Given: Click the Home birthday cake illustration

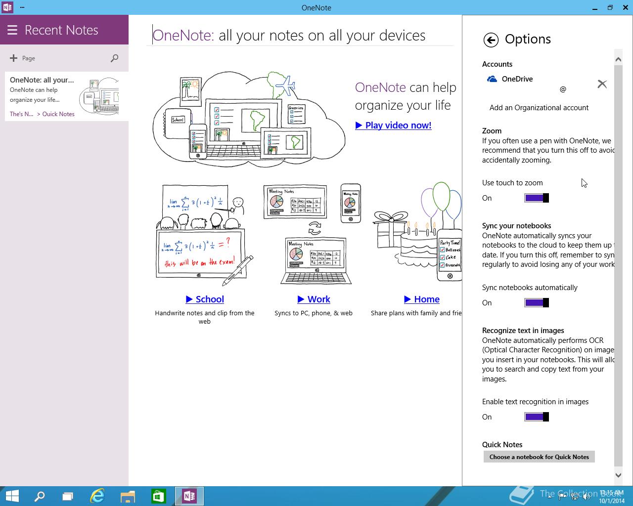Looking at the screenshot, I should click(417, 231).
